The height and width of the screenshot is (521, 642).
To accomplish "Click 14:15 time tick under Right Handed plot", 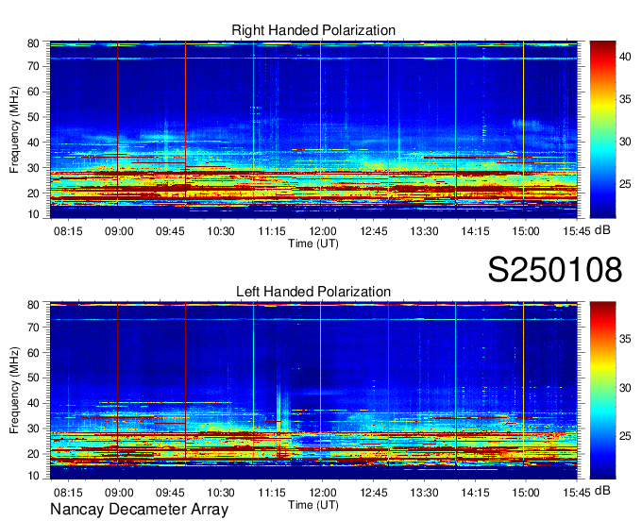I will pos(475,231).
